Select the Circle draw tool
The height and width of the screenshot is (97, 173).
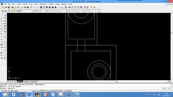2,34
